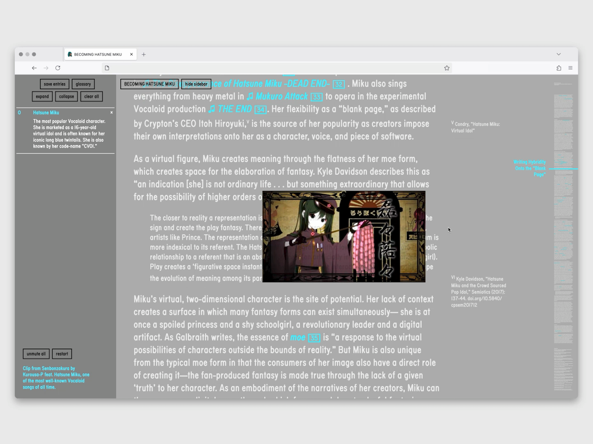593x444 pixels.
Task: Open the glossary button
Action: (x=83, y=84)
